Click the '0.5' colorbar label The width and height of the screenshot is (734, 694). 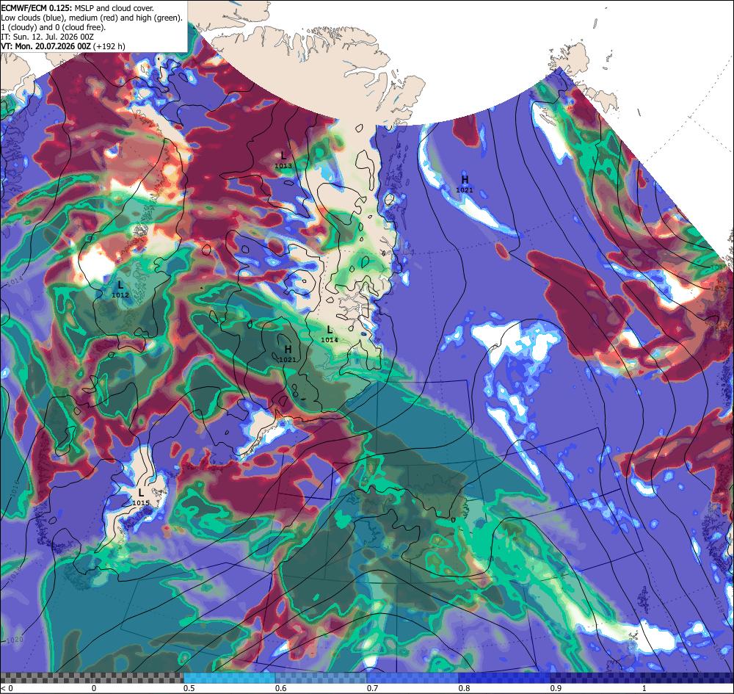pyautogui.click(x=189, y=688)
